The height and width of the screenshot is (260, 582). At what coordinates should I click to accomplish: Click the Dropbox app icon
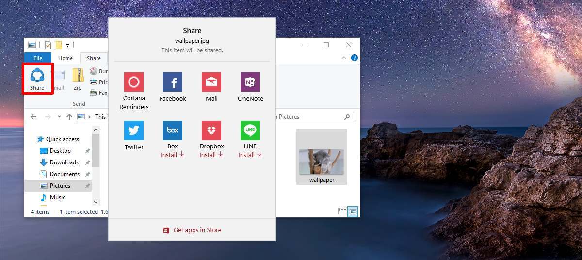(x=211, y=130)
